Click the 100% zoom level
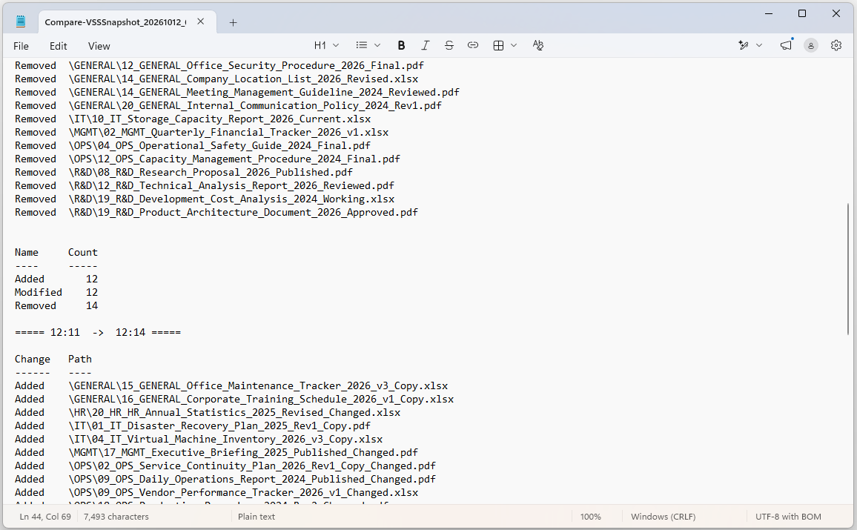This screenshot has width=857, height=530. (590, 517)
